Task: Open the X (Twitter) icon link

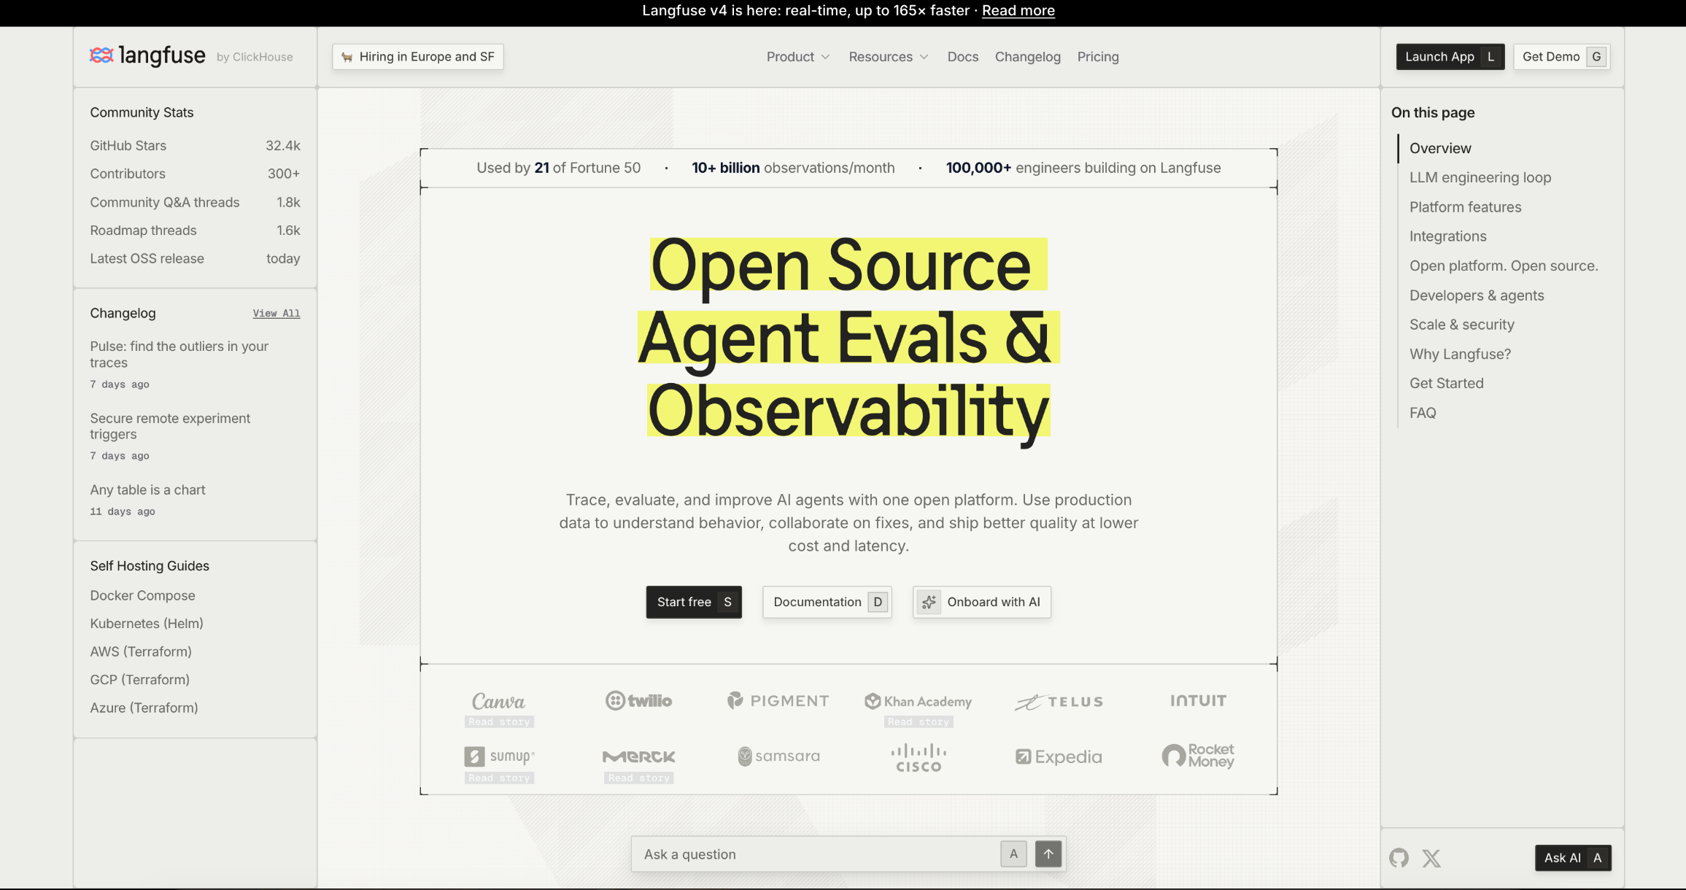Action: pos(1431,858)
